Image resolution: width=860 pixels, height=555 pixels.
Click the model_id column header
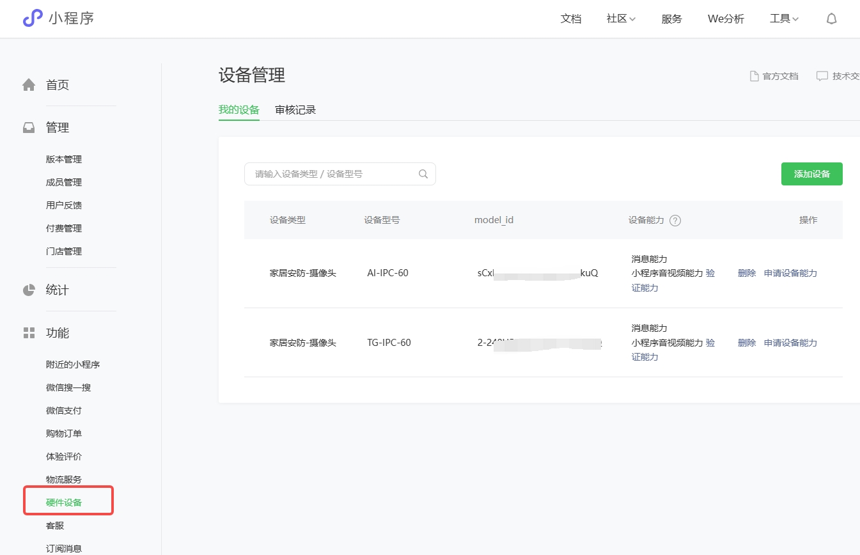point(494,220)
